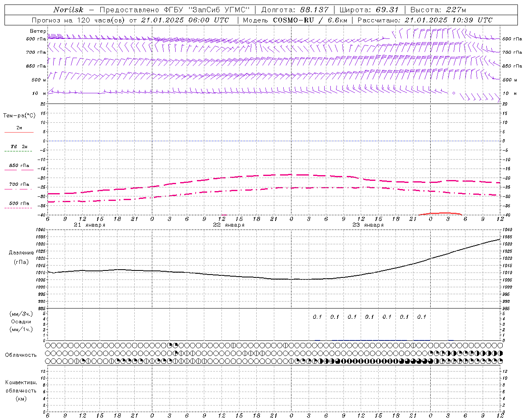Click the 23 января date label
Screen dimensions: 524x419
368,225
